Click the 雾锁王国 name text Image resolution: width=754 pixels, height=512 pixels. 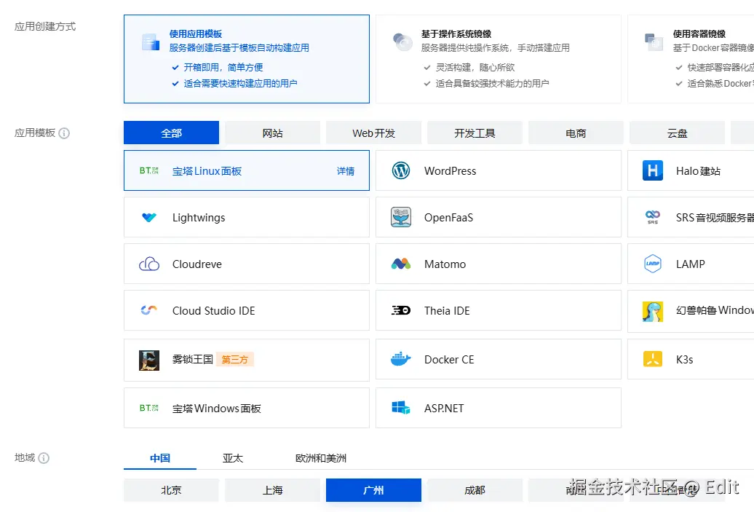tap(192, 360)
